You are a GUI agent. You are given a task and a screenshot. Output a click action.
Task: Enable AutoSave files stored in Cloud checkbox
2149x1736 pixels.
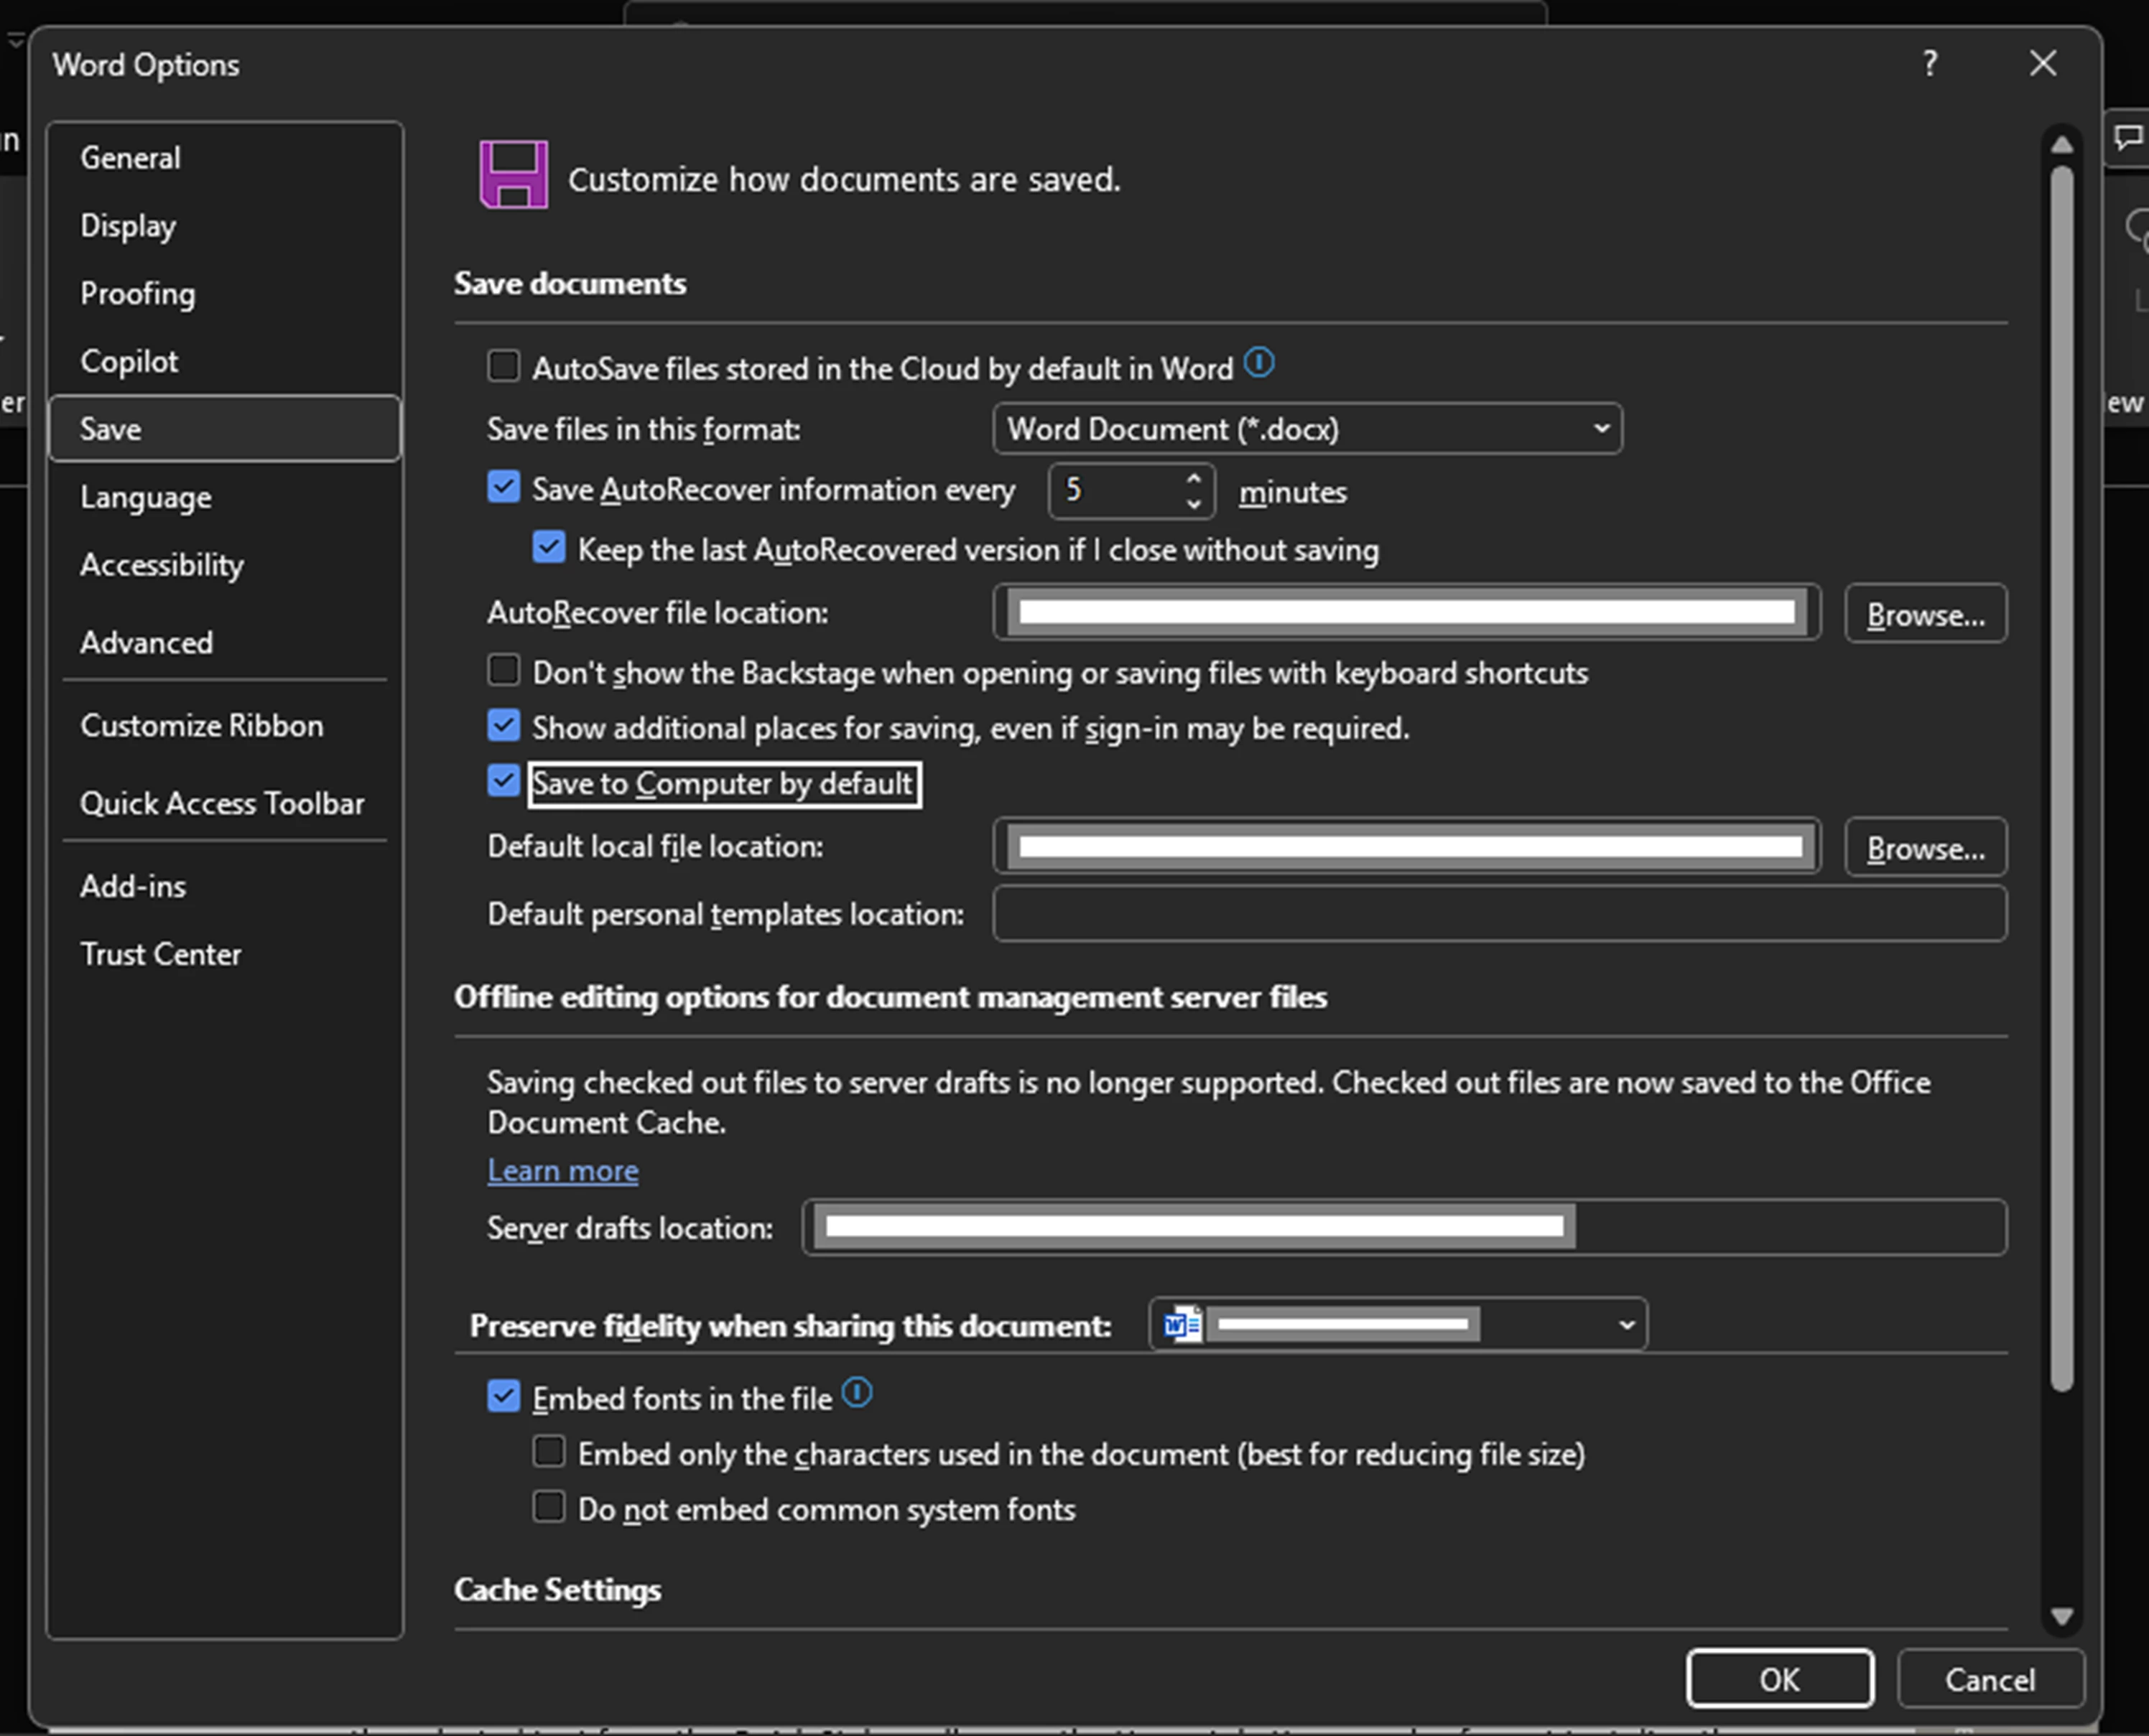503,366
